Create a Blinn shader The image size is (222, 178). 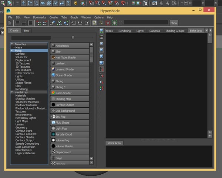70,51
